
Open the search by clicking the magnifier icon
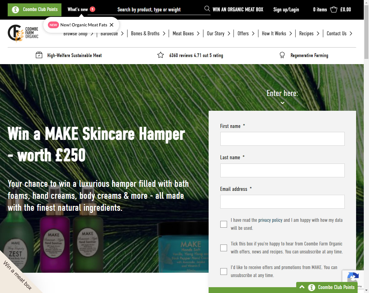207,9
